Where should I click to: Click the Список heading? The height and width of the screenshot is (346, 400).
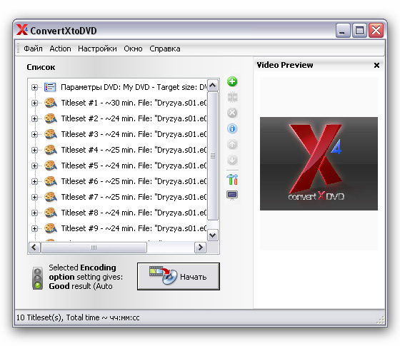[41, 67]
